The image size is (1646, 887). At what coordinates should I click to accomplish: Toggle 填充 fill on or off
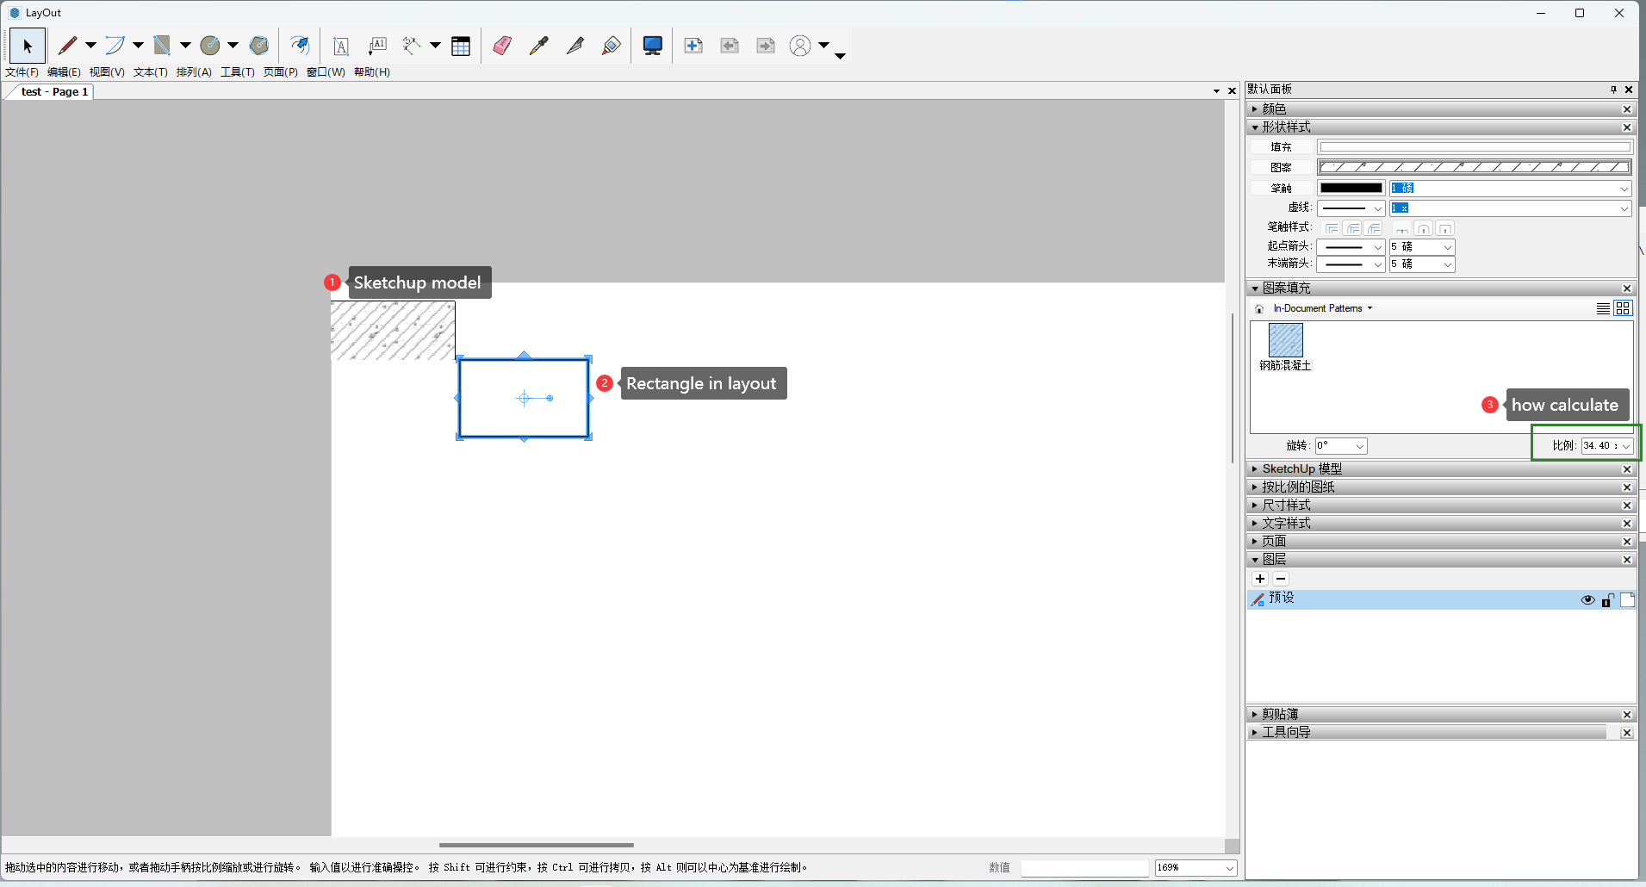pyautogui.click(x=1282, y=147)
